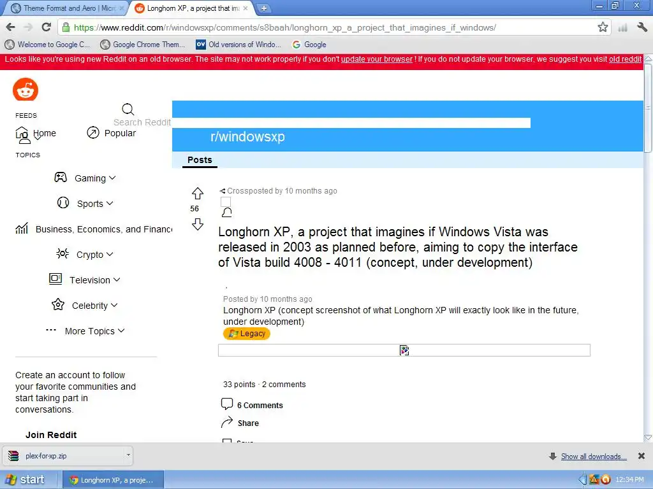The image size is (653, 489).
Task: Click the Crypto topic icon
Action: [62, 253]
